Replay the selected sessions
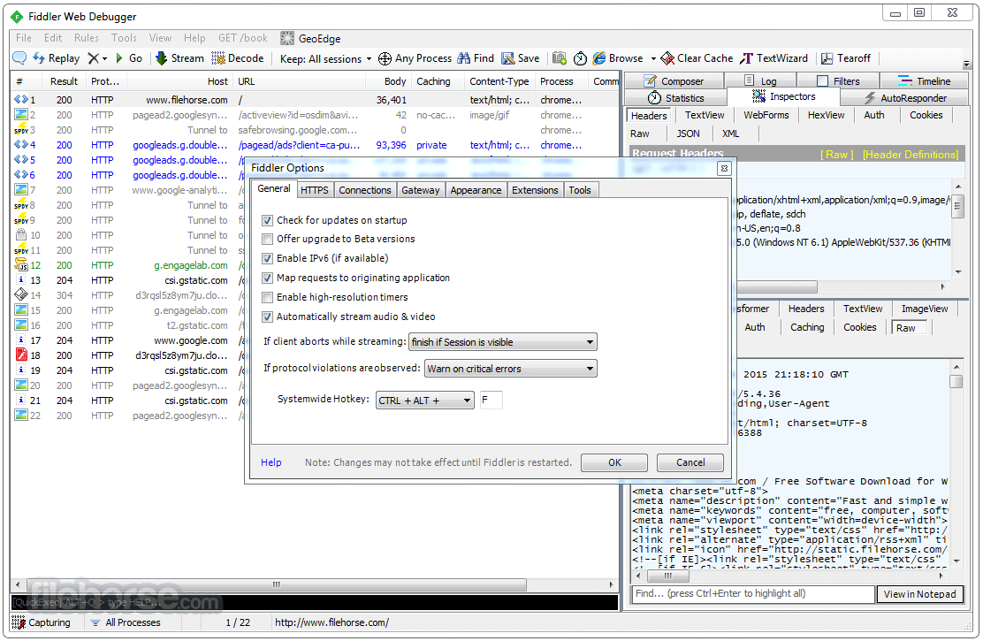This screenshot has height=641, width=983. point(57,58)
